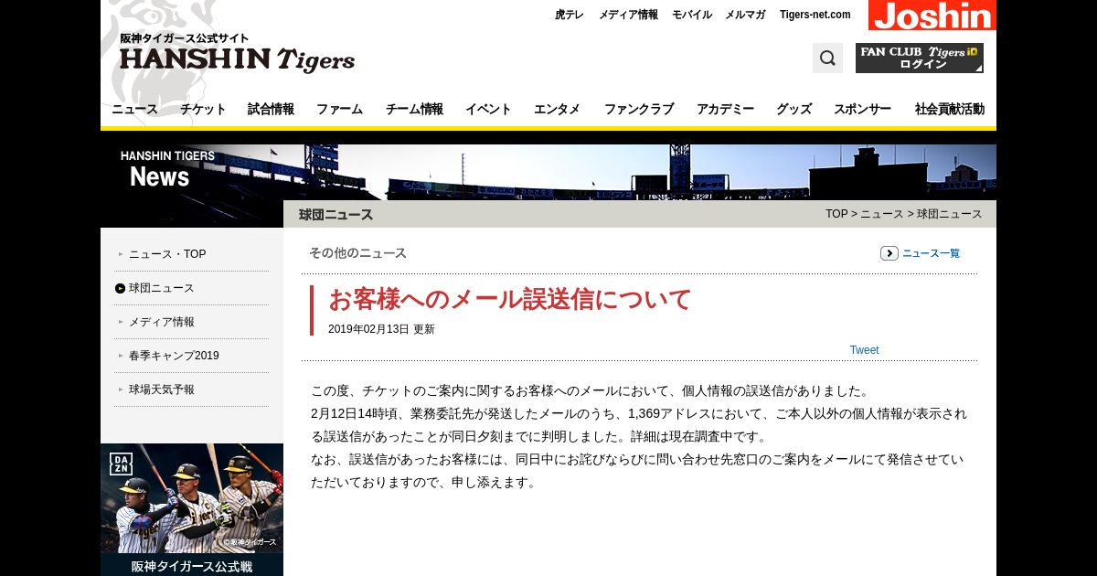
Task: Click the DAZN 阪神タイガース公式戦 banner
Action: click(x=192, y=509)
